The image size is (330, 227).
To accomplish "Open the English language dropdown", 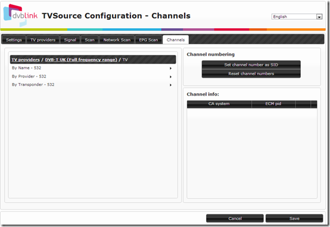I will (x=297, y=17).
